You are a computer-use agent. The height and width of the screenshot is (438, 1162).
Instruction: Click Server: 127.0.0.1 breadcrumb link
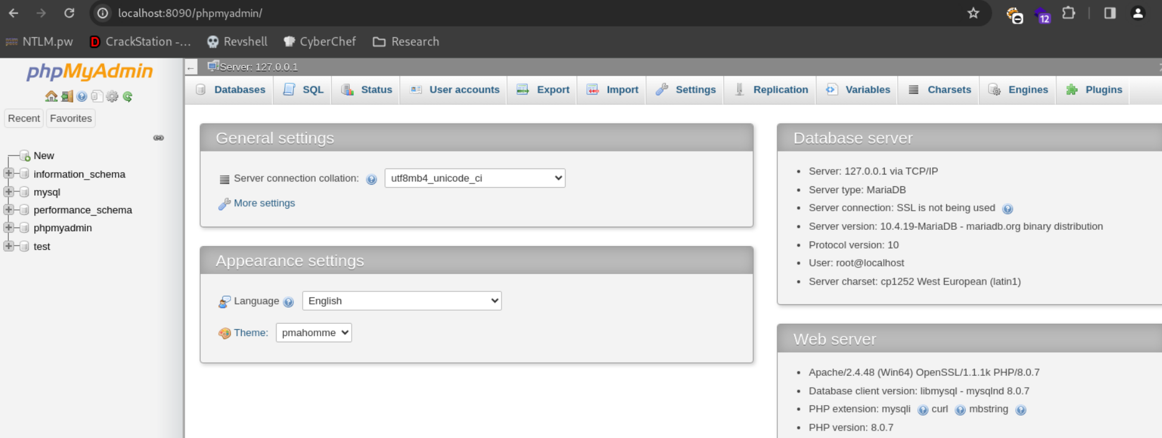(258, 66)
